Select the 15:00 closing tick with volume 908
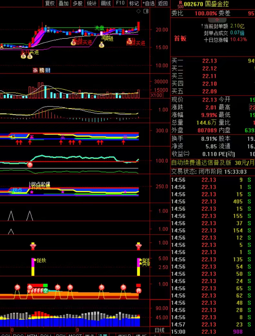The height and width of the screenshot is (336, 255). 213,332
